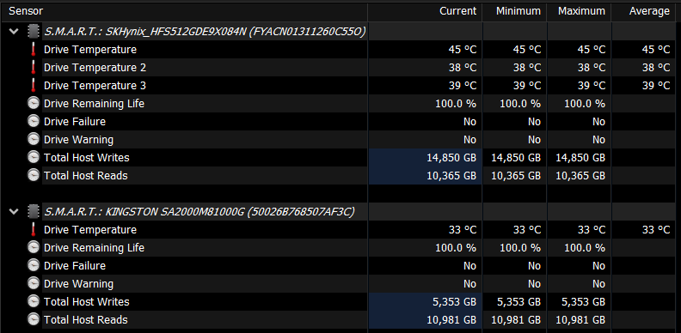
Task: Click gauge icon for SKHynix Drive Warning
Action: tap(33, 140)
